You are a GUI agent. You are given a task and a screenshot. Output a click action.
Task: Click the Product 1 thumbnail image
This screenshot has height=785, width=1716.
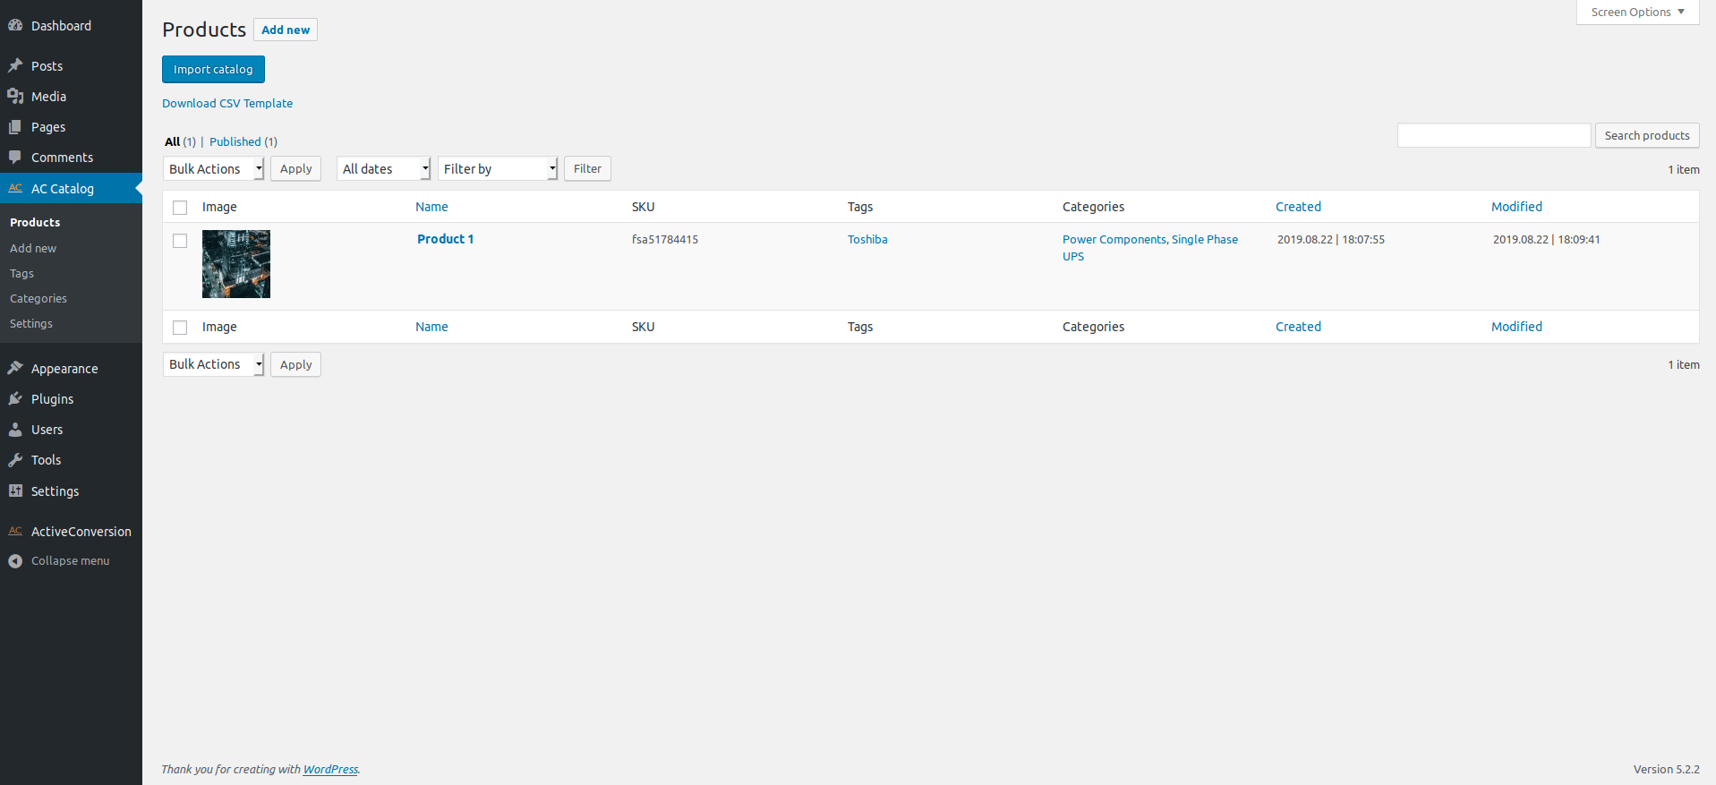pyautogui.click(x=236, y=264)
